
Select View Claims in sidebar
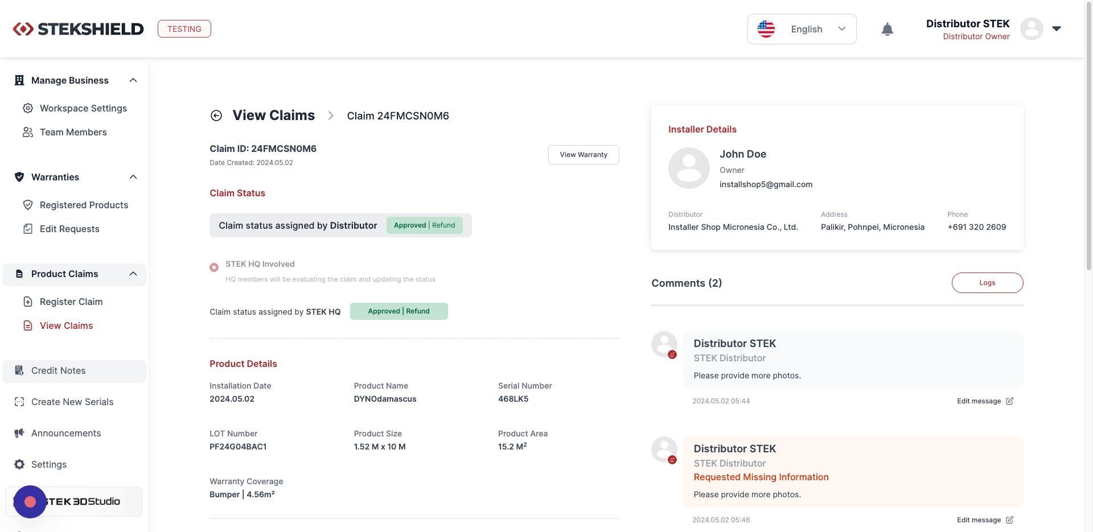[x=66, y=325]
